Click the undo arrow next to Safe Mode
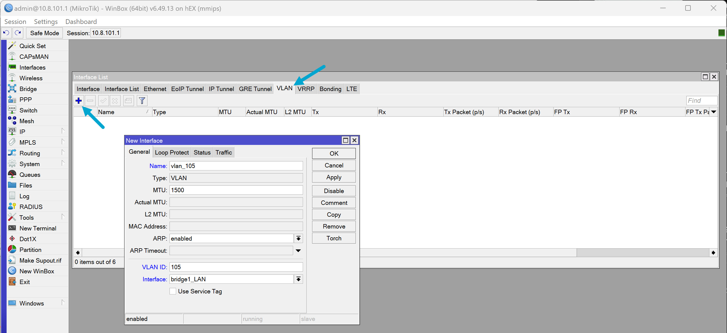The width and height of the screenshot is (727, 333). (6, 33)
